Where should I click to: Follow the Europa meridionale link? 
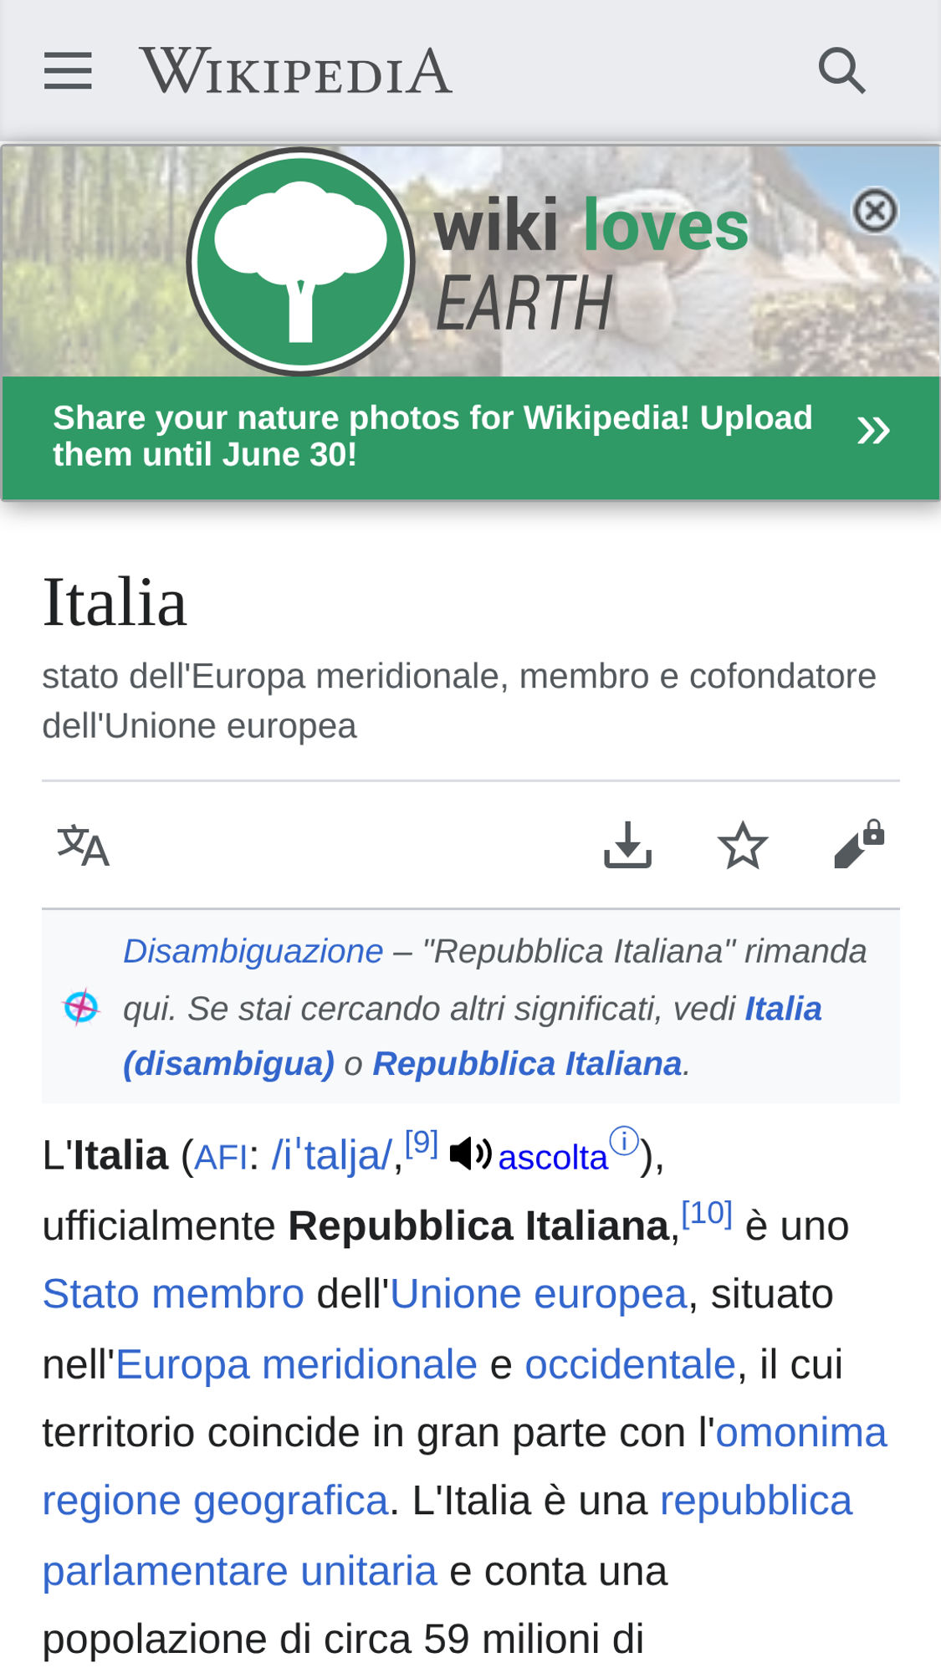coord(296,1364)
